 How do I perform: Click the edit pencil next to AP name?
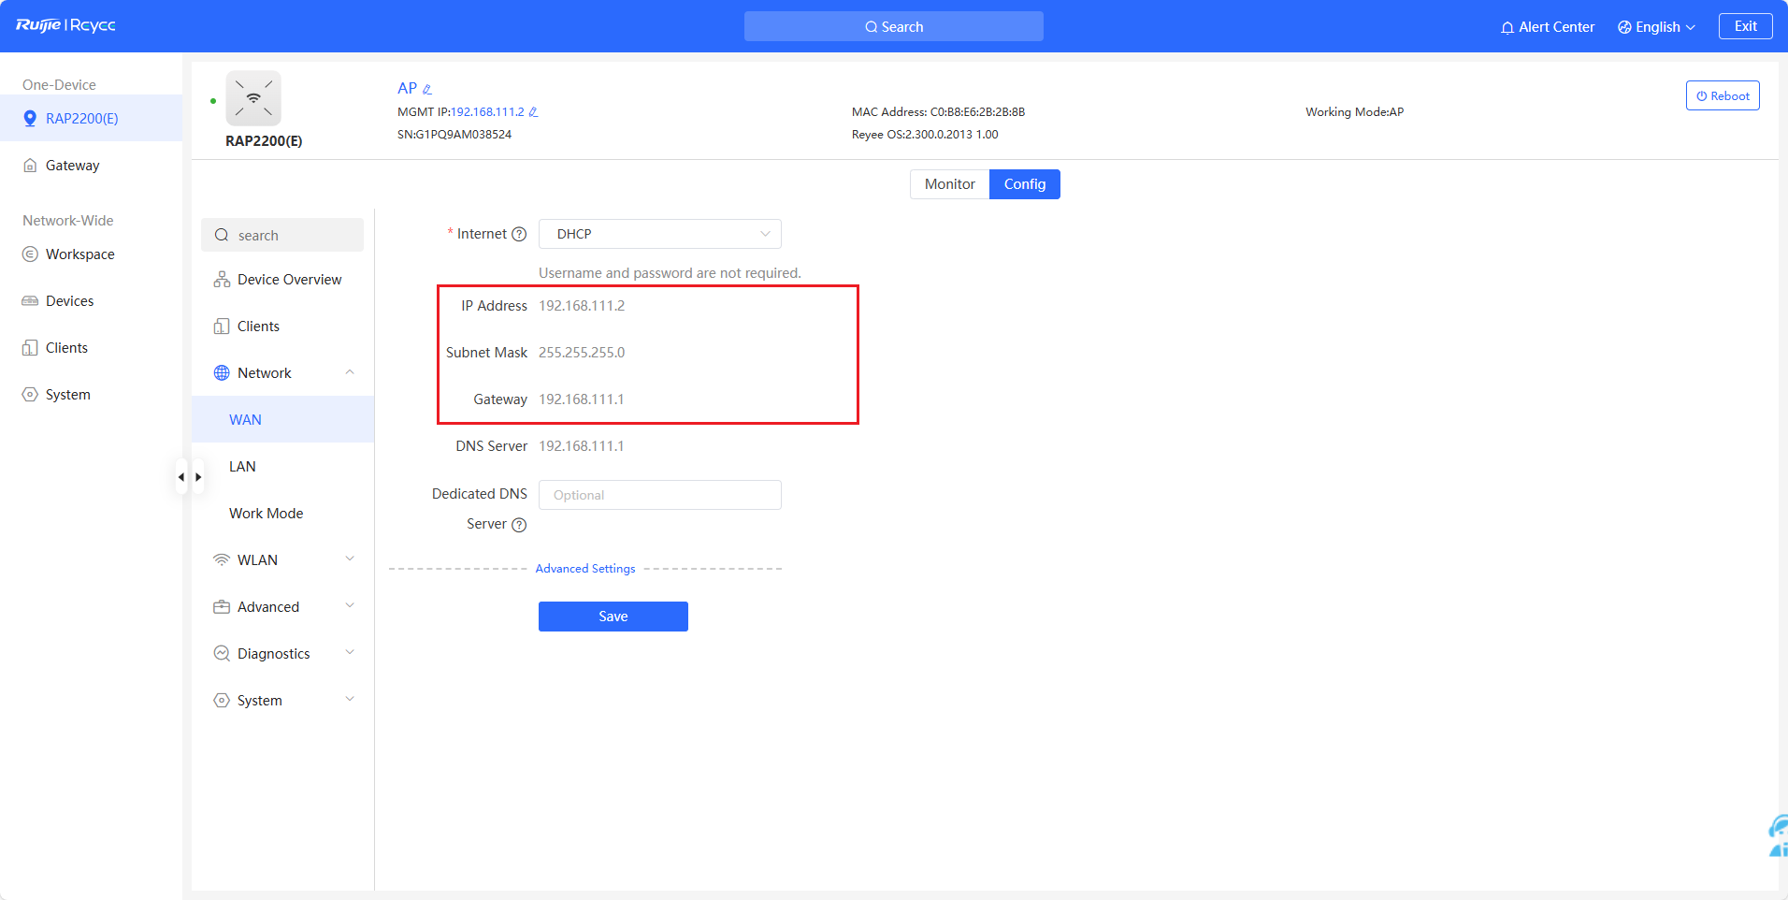pos(427,90)
